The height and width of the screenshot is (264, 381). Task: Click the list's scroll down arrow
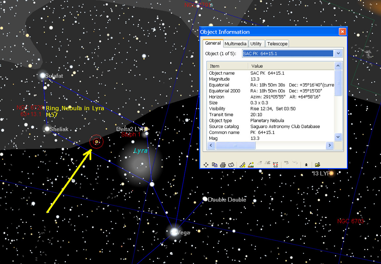pos(338,136)
